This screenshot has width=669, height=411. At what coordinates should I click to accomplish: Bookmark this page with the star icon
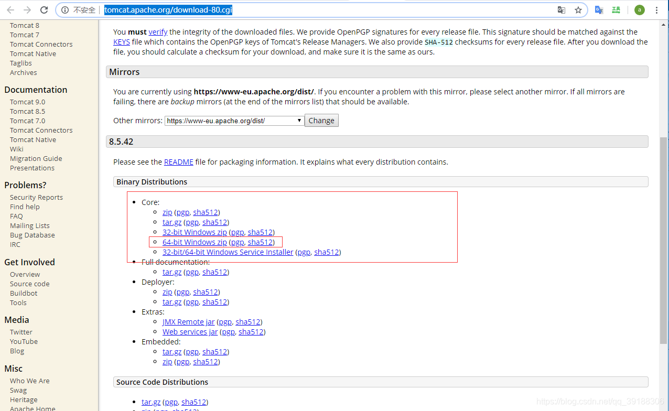coord(578,10)
